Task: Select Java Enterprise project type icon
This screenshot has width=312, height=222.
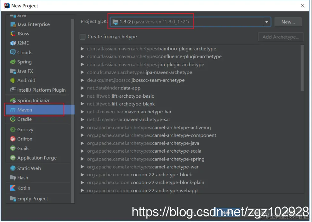Action: click(x=13, y=24)
